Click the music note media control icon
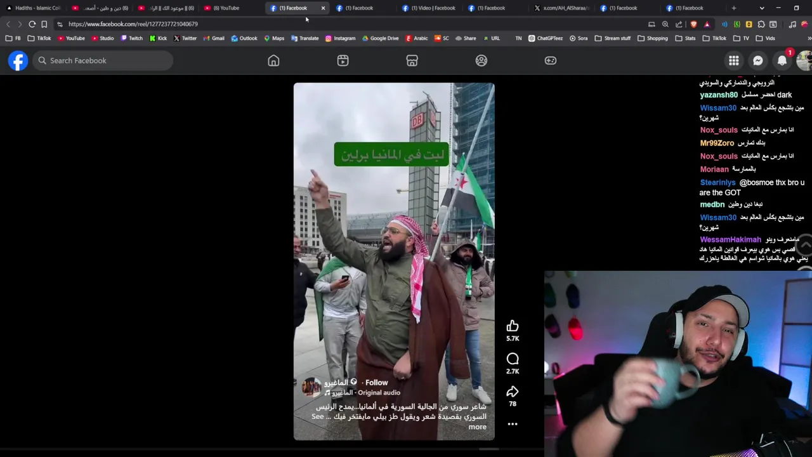812x457 pixels. (x=792, y=24)
